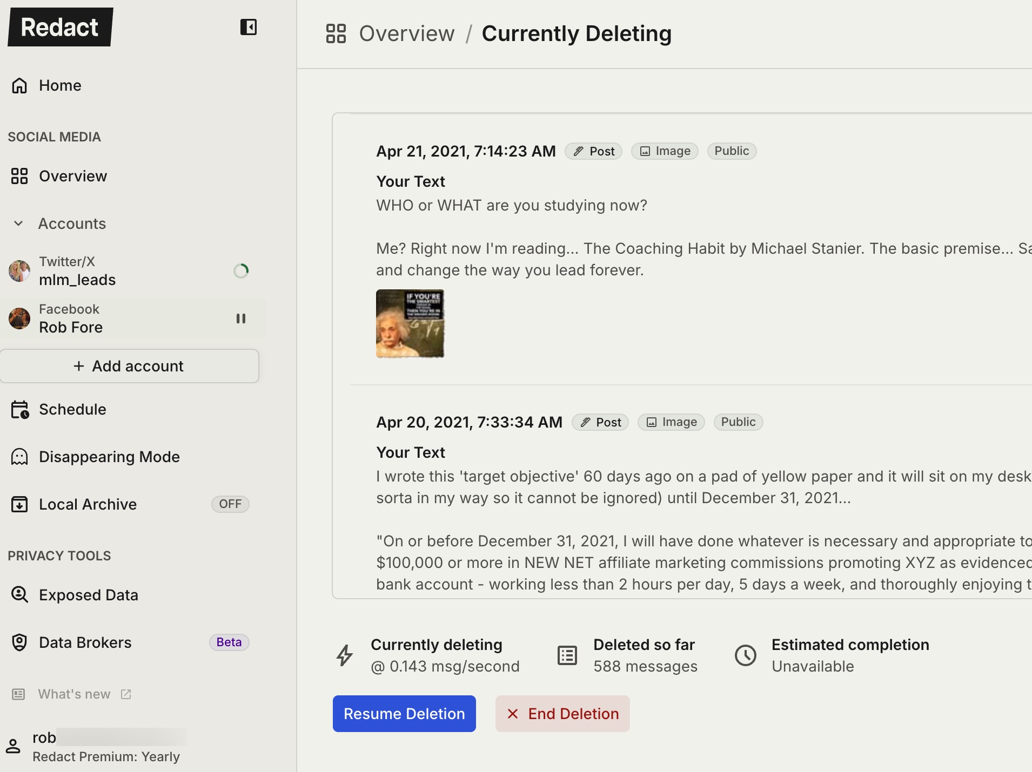Click Unavailable estimated completion value
The image size is (1032, 772).
pyautogui.click(x=813, y=666)
